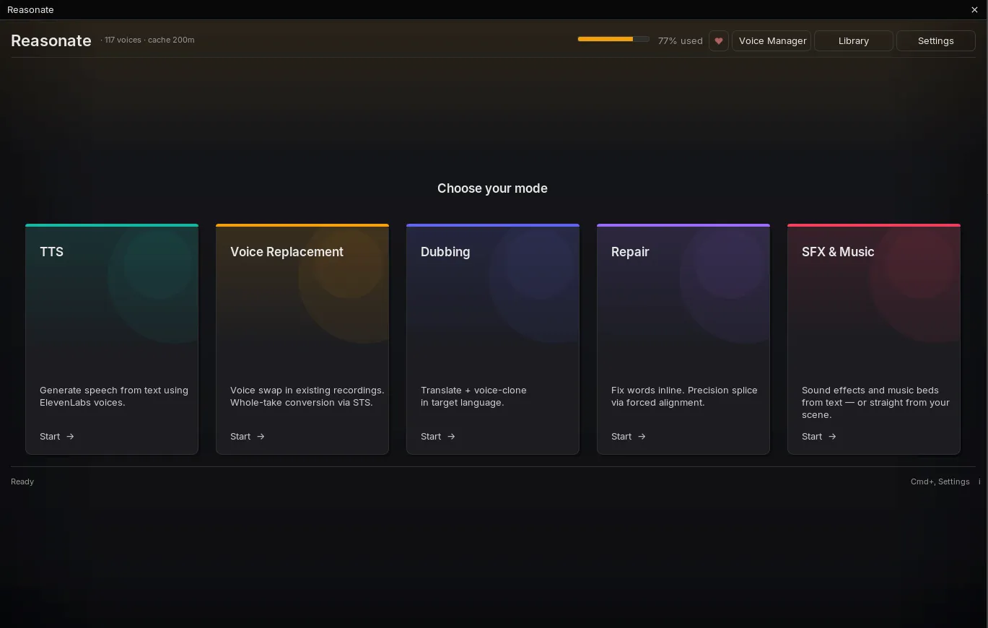Viewport: 988px width, 628px height.
Task: Choose the Voice Replacement mode title
Action: tap(287, 252)
